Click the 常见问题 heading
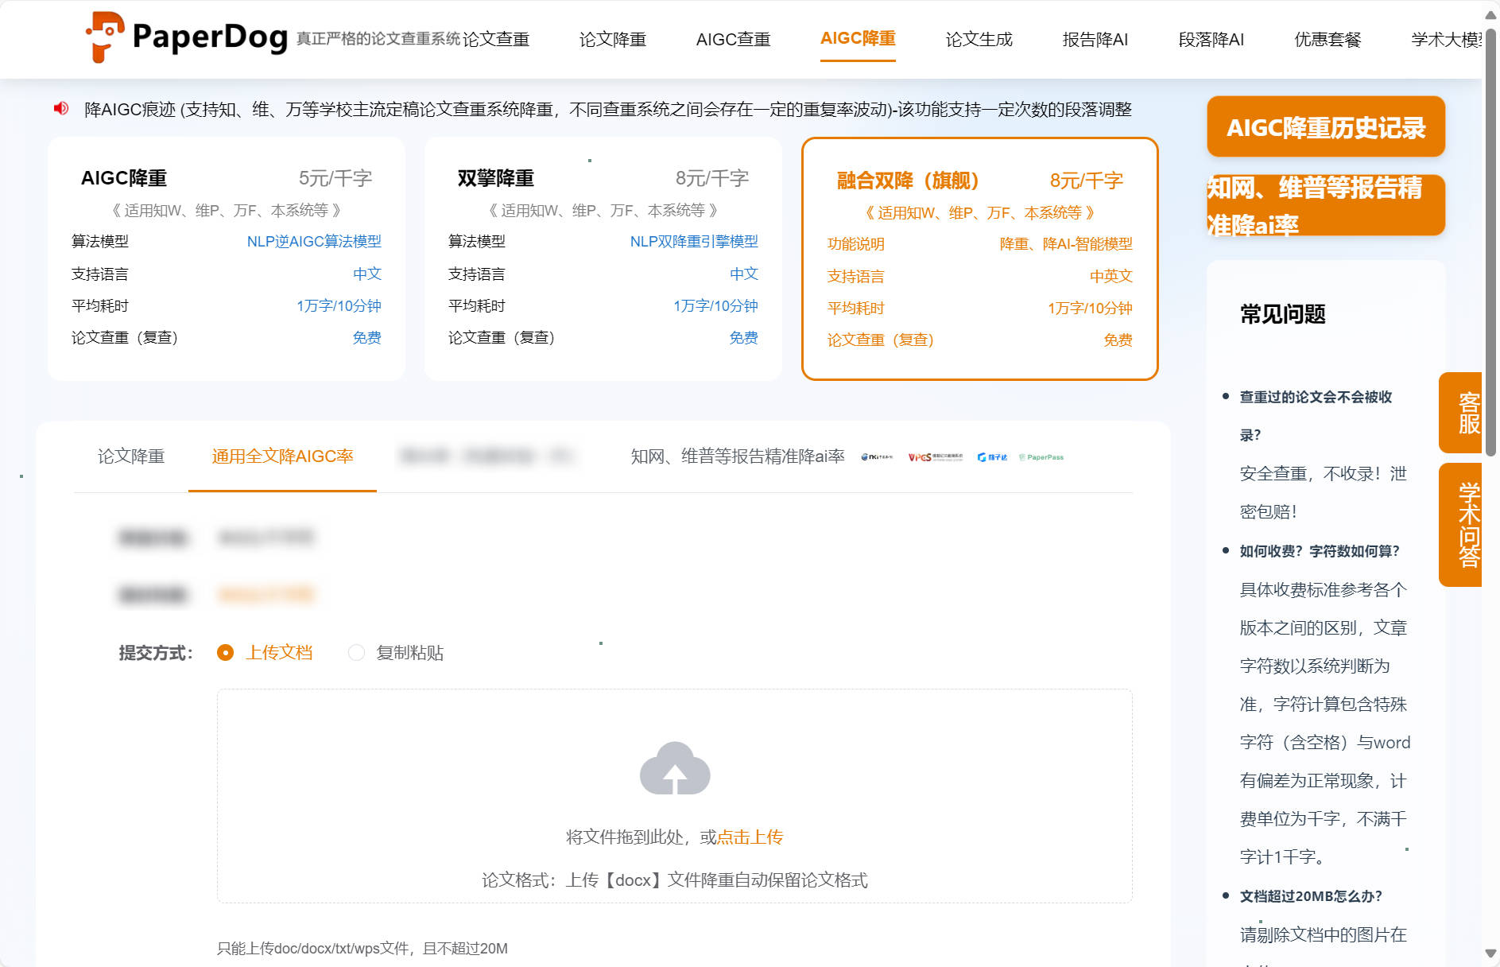Screen dimensions: 1500x967 coord(1283,314)
